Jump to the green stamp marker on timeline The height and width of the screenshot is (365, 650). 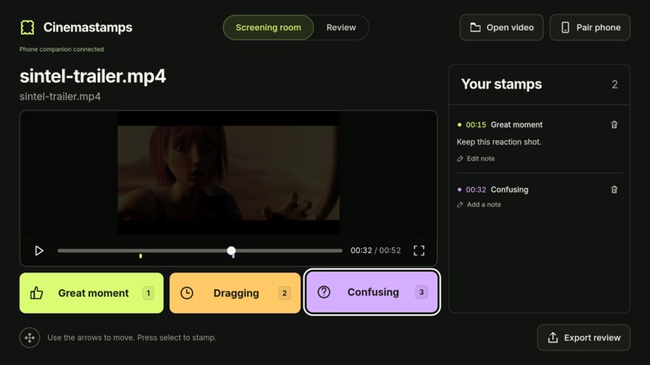click(x=140, y=256)
